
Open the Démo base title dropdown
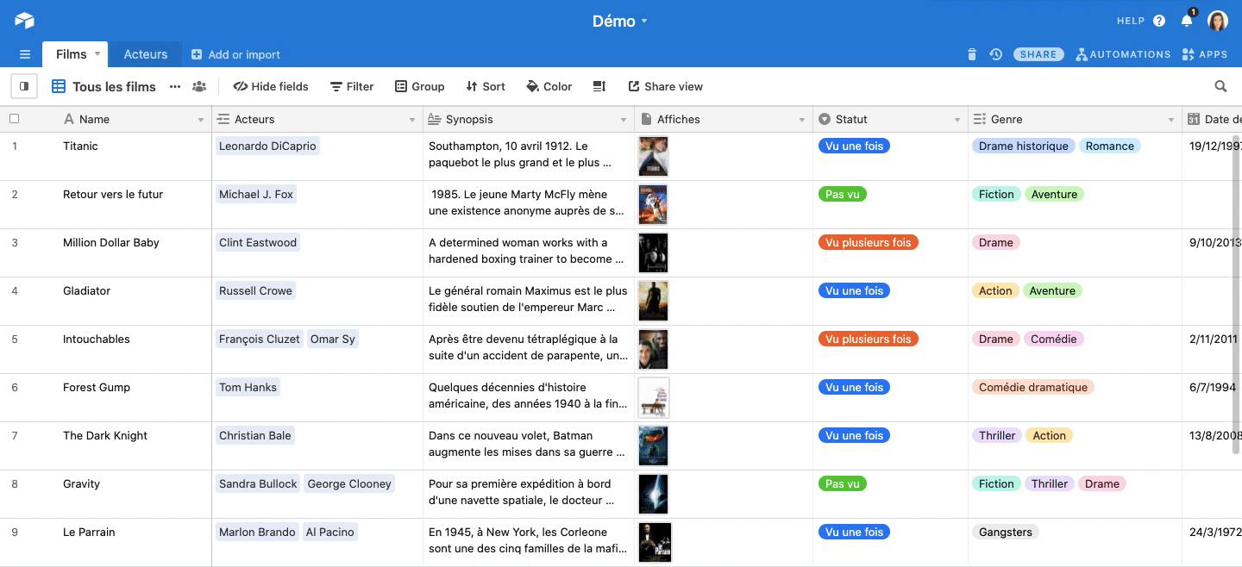pyautogui.click(x=620, y=21)
